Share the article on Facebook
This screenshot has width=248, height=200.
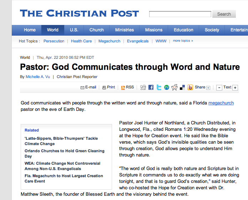151,87
